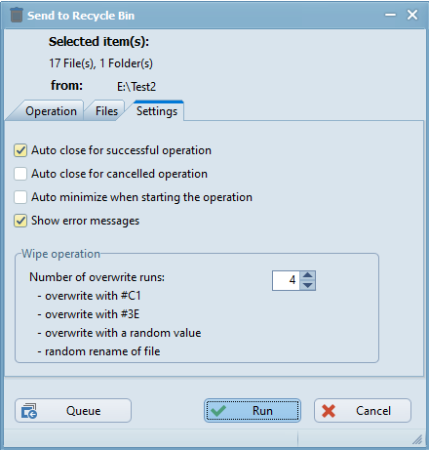The image size is (429, 450).
Task: Enable Auto minimize when starting the operation
Action: tap(20, 197)
